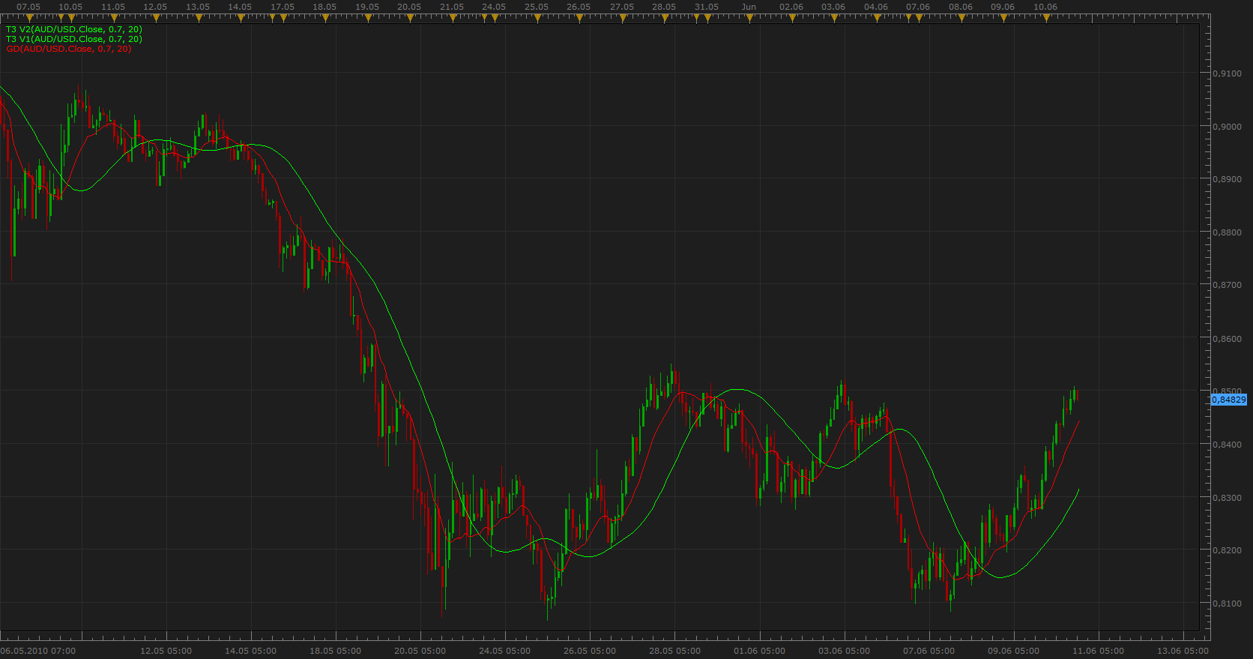Select the red GD indicator label

(x=69, y=49)
